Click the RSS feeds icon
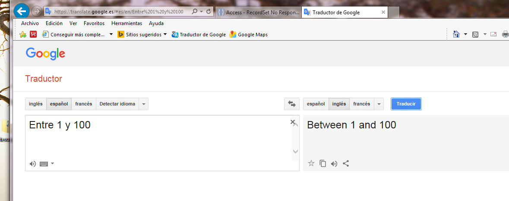The width and height of the screenshot is (509, 201). [x=475, y=34]
